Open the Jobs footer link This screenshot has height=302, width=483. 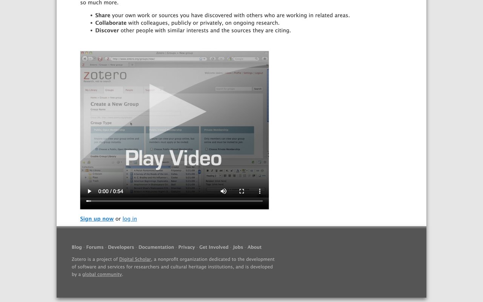(x=238, y=247)
